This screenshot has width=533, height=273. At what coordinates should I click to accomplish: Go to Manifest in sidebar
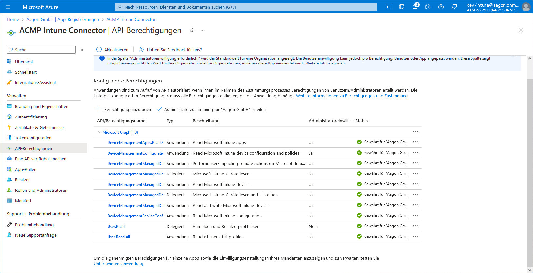tap(23, 201)
